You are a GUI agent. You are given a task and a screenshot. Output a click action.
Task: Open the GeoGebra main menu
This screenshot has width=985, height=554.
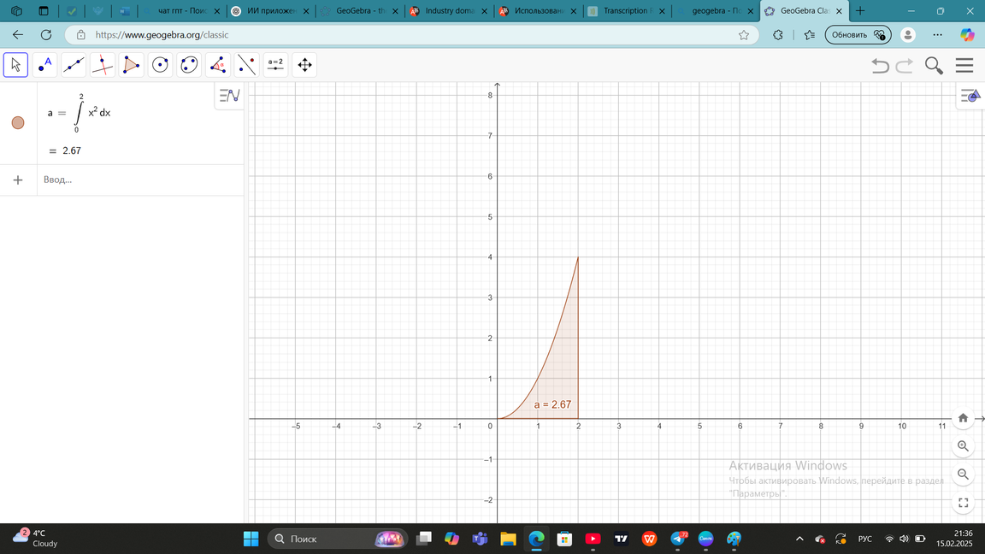pyautogui.click(x=964, y=66)
